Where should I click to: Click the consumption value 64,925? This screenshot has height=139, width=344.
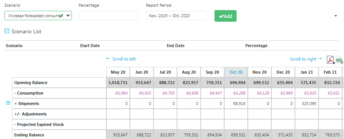pyautogui.click(x=145, y=93)
